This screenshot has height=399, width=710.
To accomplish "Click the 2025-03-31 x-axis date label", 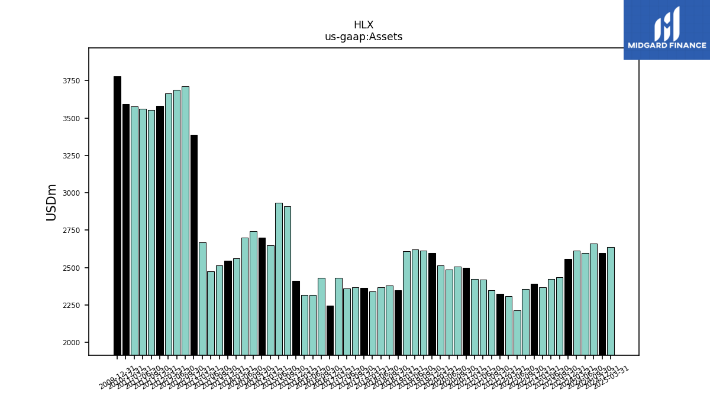I will (612, 377).
